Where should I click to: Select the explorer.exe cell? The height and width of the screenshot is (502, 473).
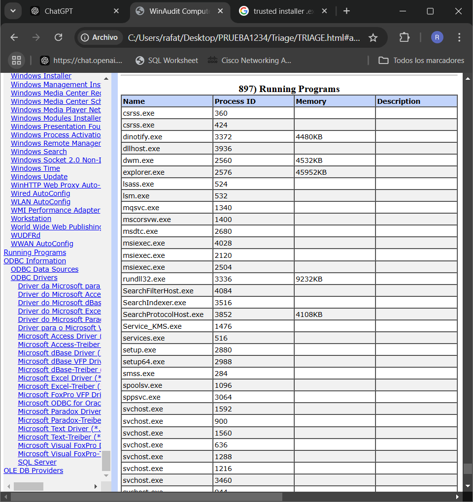[x=167, y=172]
